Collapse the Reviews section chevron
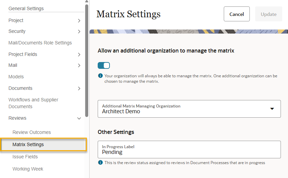 79,118
